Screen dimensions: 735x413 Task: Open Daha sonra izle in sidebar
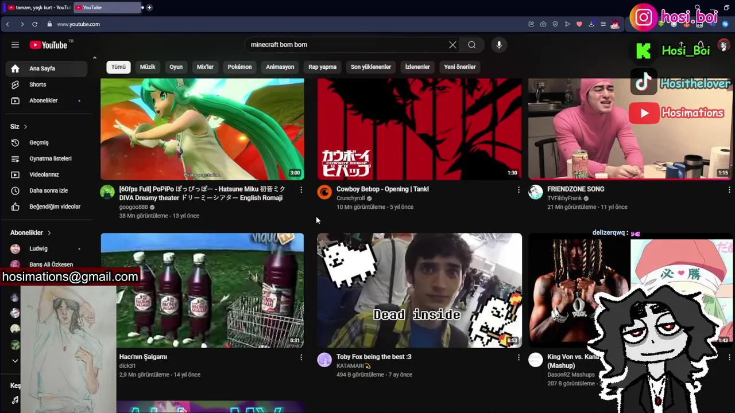pos(46,190)
